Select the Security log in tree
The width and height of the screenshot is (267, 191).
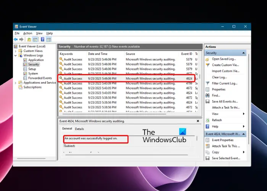[x=34, y=65]
